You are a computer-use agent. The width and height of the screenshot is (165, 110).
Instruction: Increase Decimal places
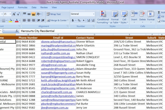pyautogui.click(x=88, y=20)
